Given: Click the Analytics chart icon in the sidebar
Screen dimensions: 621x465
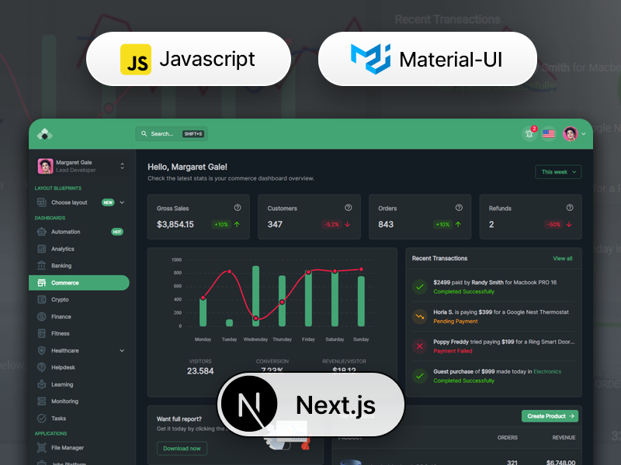Looking at the screenshot, I should click(x=42, y=249).
